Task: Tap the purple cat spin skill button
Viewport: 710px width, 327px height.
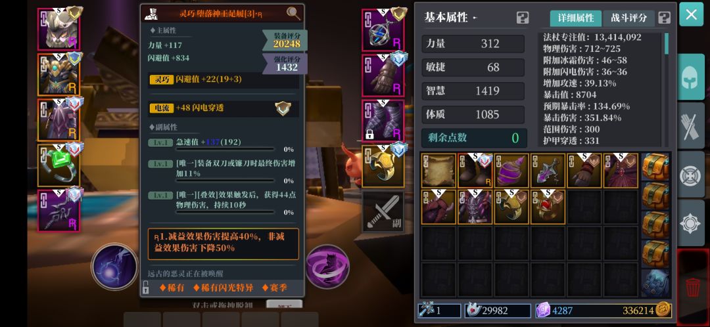Action: 328,267
